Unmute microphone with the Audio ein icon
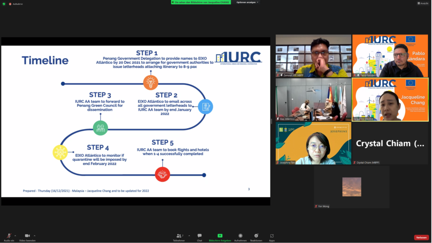Viewport: 432px width, 243px height. tap(8, 236)
